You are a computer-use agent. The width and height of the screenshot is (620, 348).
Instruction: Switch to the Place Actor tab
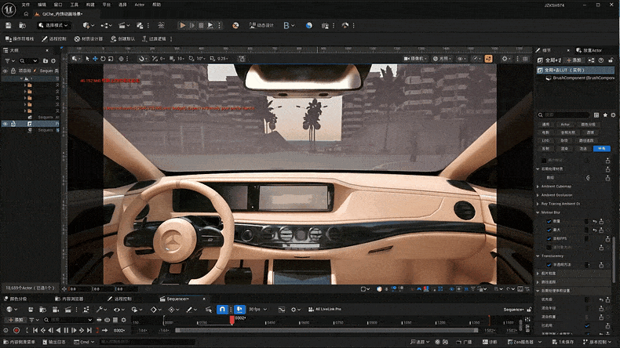[589, 50]
